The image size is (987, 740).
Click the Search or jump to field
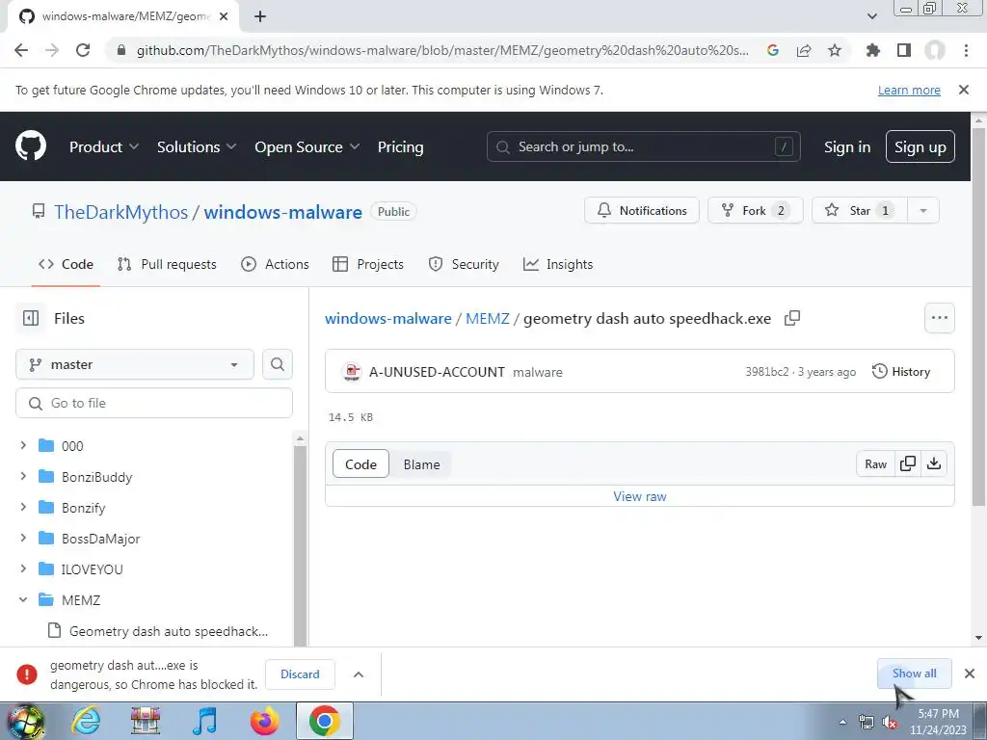(x=643, y=146)
